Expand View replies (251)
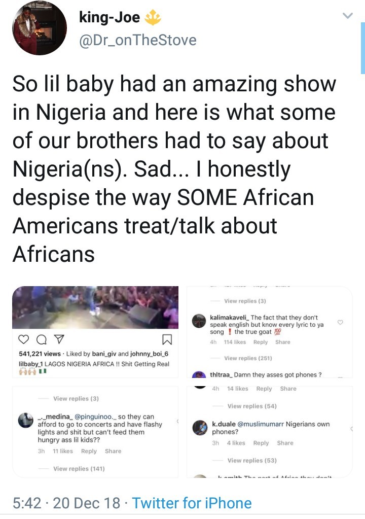This screenshot has width=365, height=519. 248,358
